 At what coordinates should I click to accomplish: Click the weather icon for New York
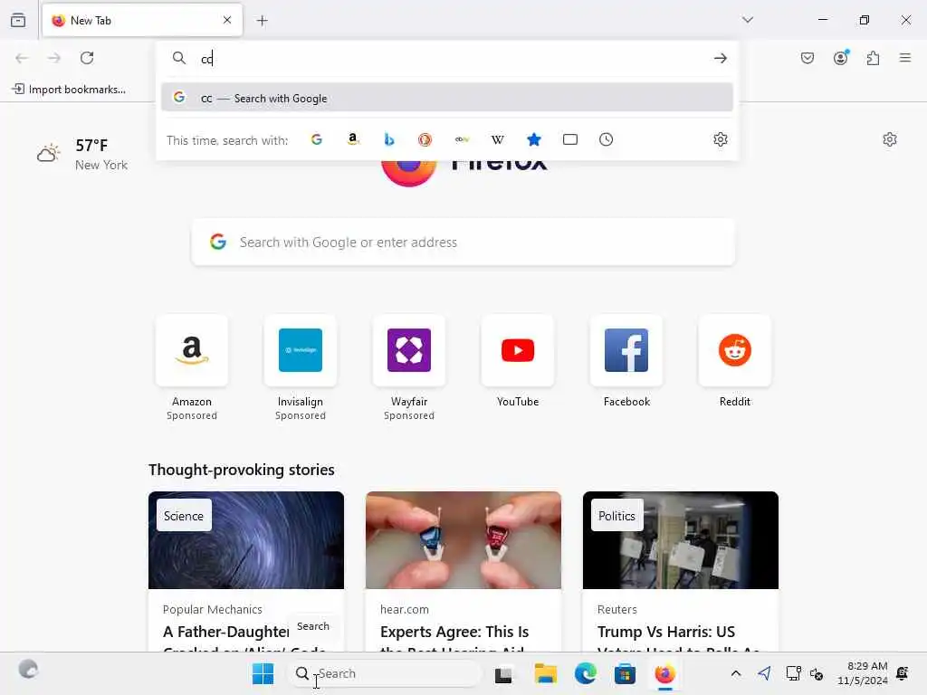[49, 153]
